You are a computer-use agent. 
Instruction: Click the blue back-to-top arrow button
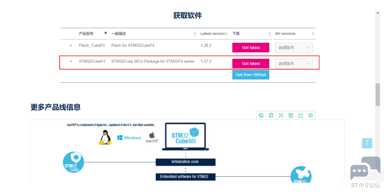point(367,143)
